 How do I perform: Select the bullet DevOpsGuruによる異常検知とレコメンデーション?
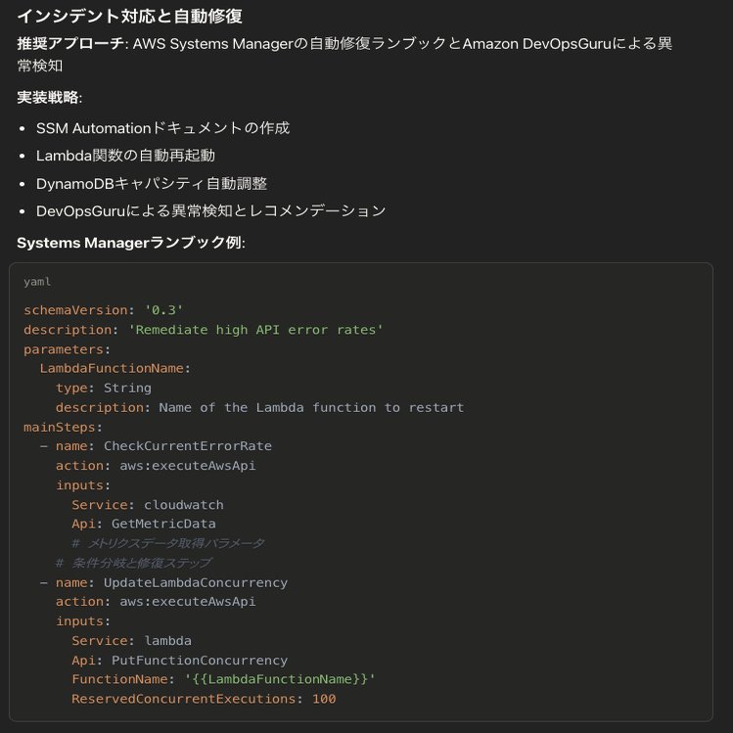[210, 210]
